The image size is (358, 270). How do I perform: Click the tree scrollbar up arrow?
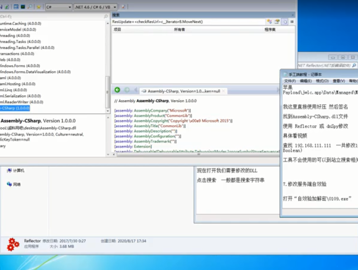[x=107, y=23]
